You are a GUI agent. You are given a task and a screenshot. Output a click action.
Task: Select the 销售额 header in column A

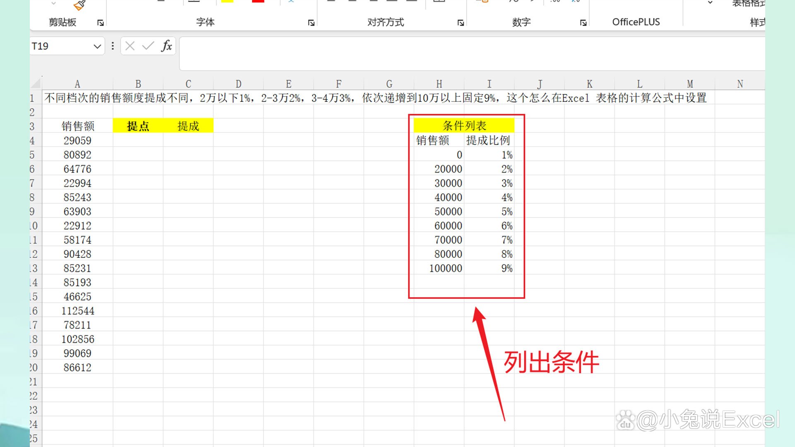77,126
